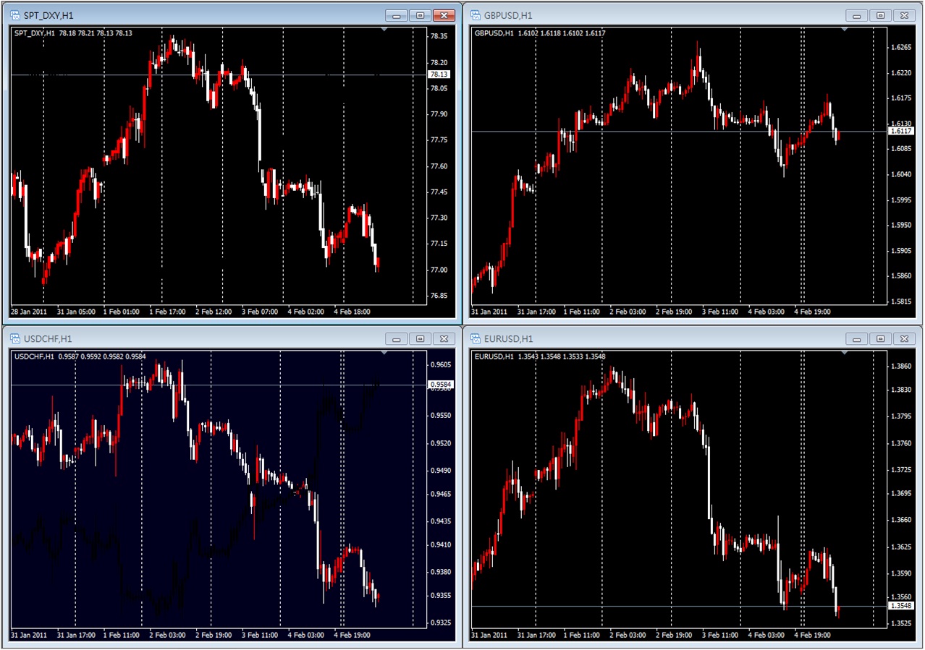This screenshot has width=925, height=650.
Task: Click the EURUSD,H1 1.3543 OHLC info line
Action: click(540, 356)
